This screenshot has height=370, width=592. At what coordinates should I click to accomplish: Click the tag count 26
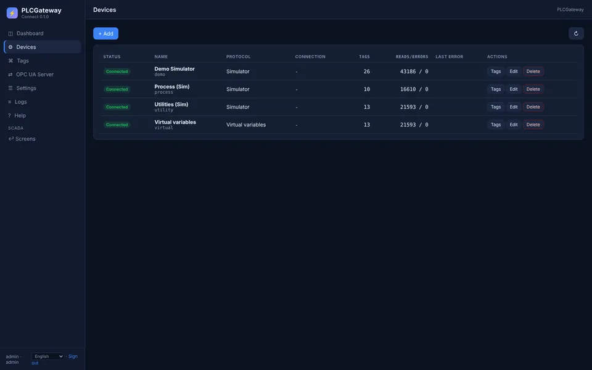tap(366, 72)
